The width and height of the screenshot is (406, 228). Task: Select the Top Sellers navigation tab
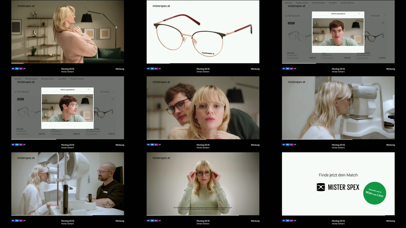(x=333, y=3)
